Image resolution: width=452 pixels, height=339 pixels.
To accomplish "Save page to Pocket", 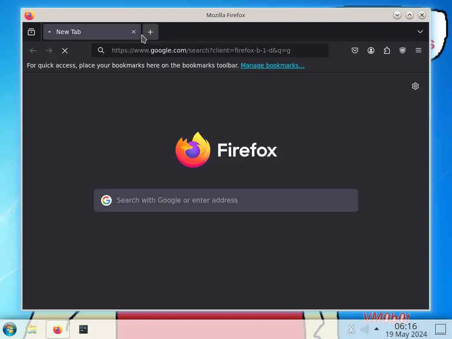I will point(355,51).
